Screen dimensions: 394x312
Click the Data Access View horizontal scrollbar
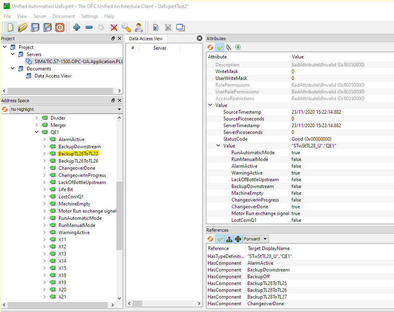click(137, 304)
